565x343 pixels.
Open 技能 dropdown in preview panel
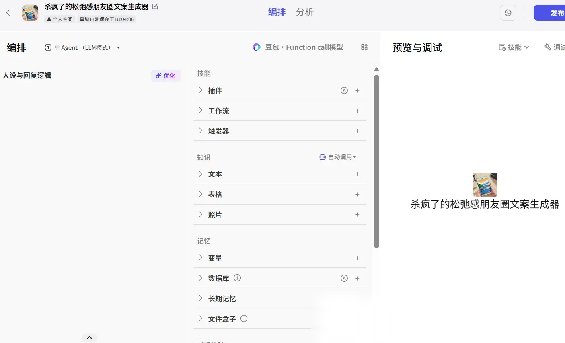pos(514,47)
